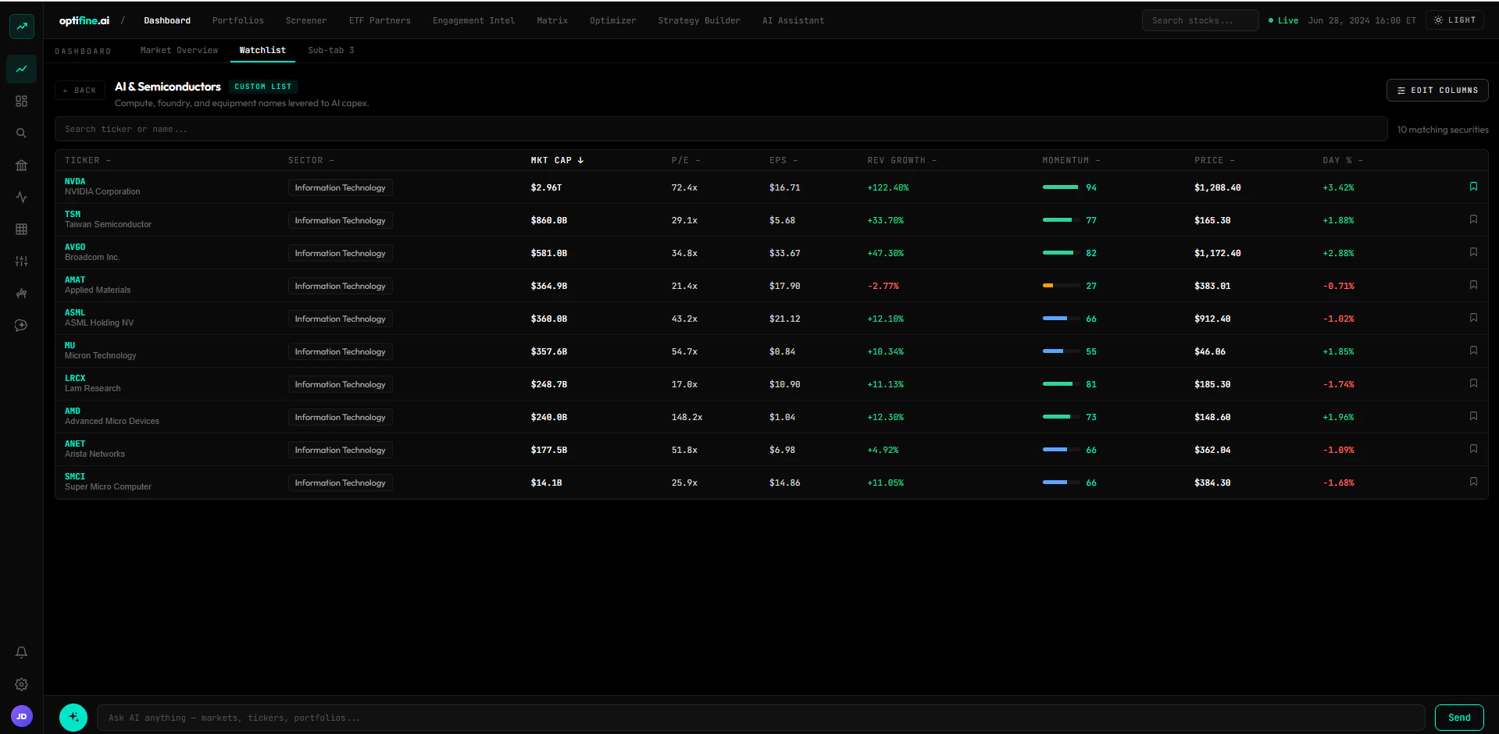Open settings gear in the sidebar
This screenshot has height=734, width=1499.
click(22, 684)
